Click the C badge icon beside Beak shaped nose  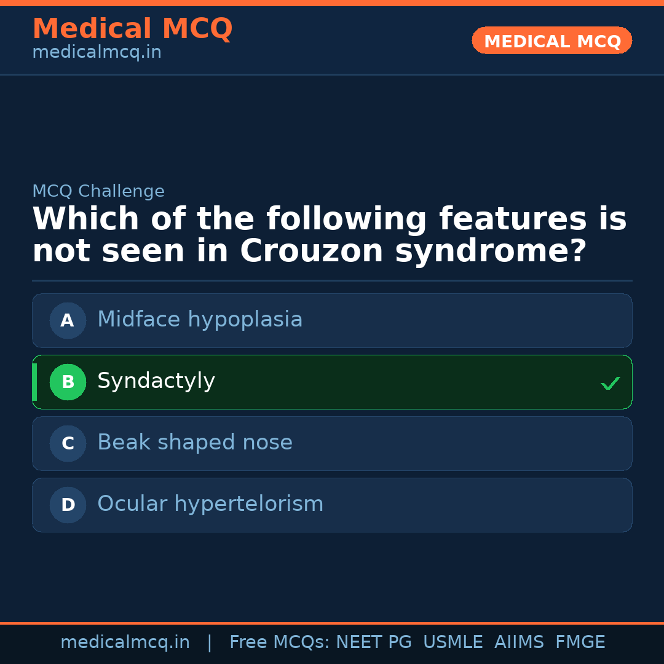[68, 443]
